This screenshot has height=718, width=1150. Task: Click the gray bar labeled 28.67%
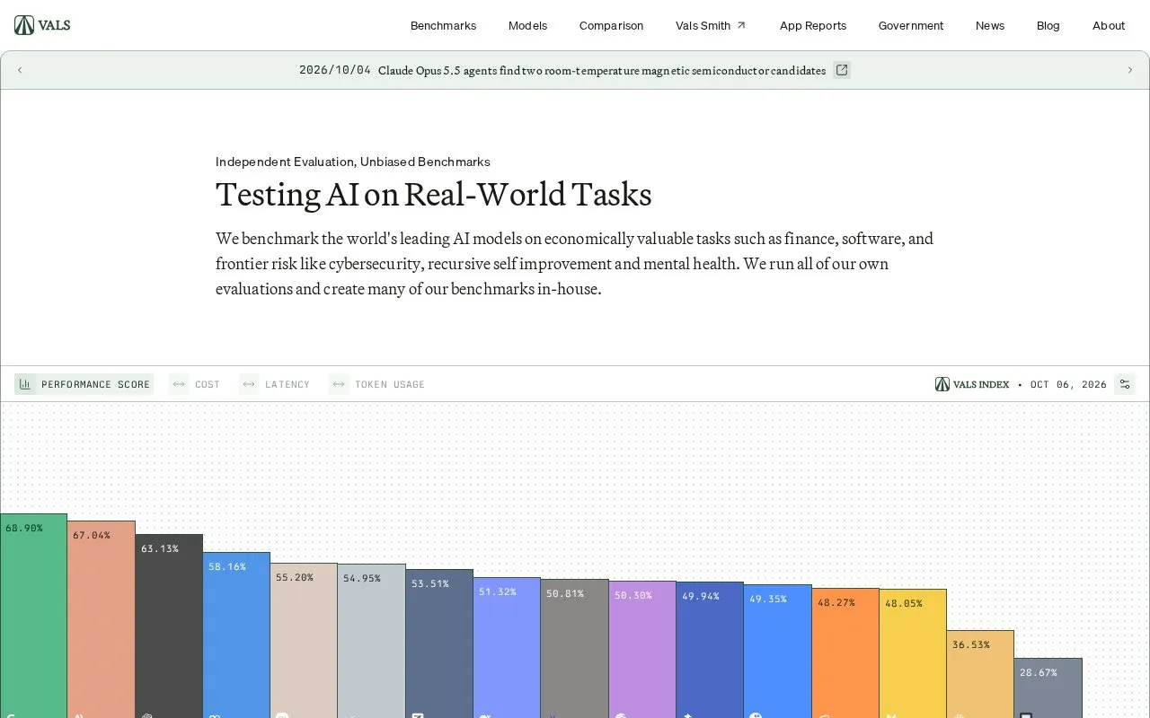coord(1048,687)
